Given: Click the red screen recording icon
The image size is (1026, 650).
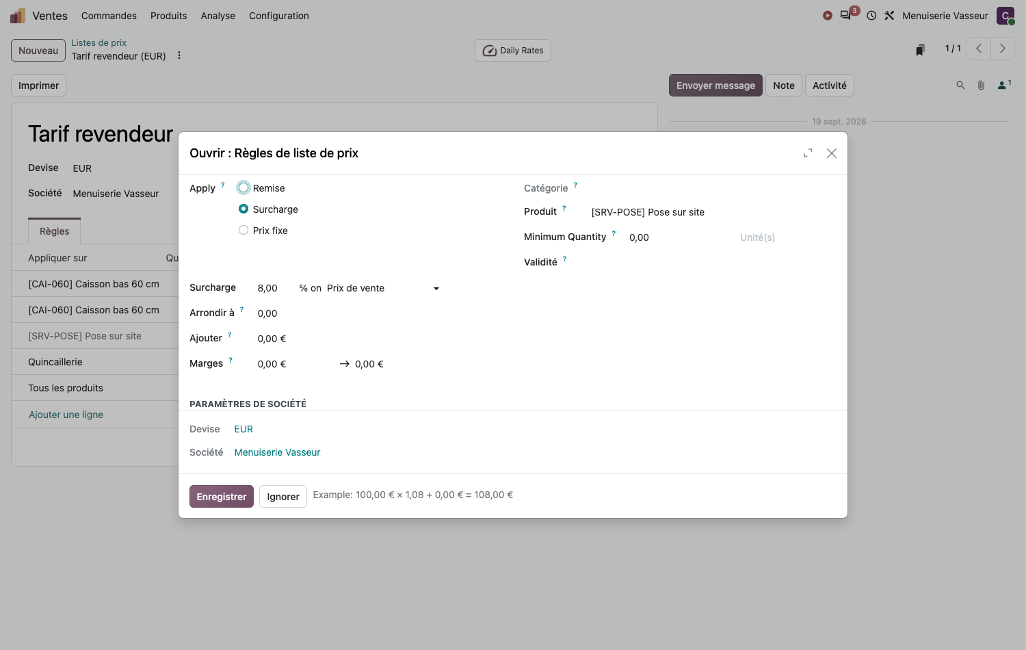Looking at the screenshot, I should pos(828,16).
